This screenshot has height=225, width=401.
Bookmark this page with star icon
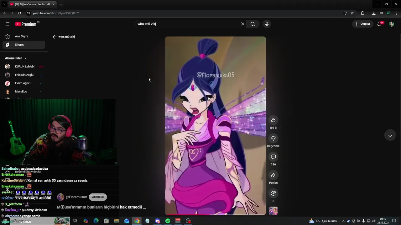(352, 13)
